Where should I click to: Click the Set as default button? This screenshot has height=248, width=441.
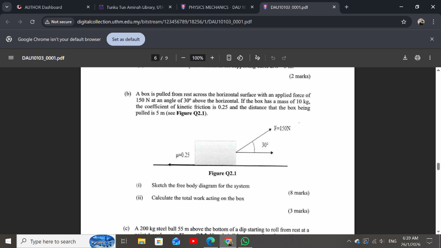pos(126,39)
